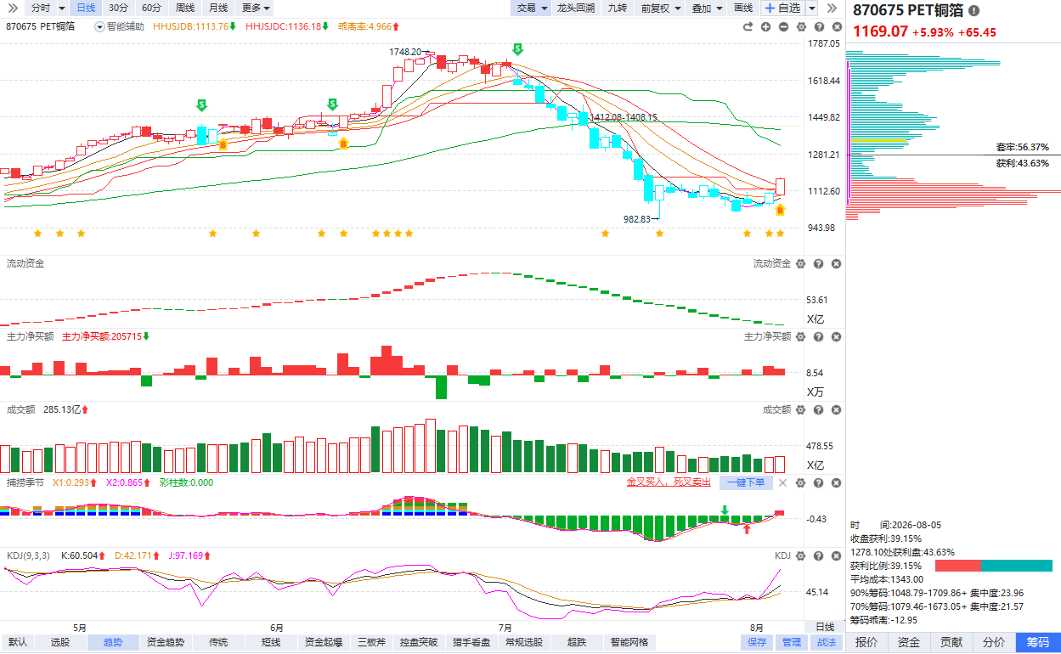Switch the chart to the 60分 period

click(x=151, y=8)
